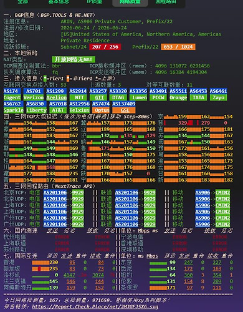This screenshot has height=312, width=243.
Task: Click AS201106 in the 北京TCP 电信 route
Action: [55, 193]
